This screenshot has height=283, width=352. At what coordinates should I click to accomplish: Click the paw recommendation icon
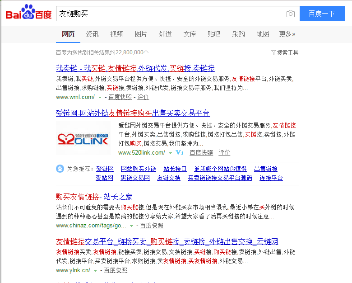point(60,169)
